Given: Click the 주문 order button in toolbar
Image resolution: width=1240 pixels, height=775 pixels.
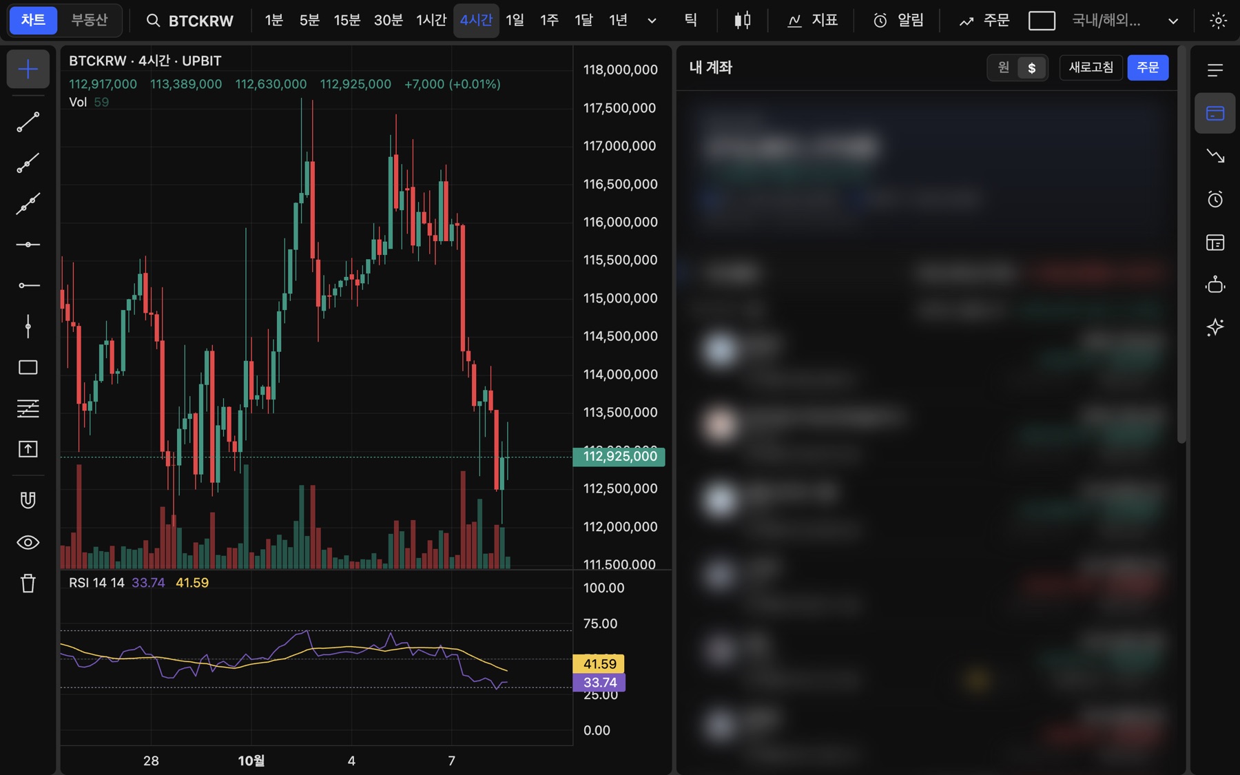Looking at the screenshot, I should [984, 21].
